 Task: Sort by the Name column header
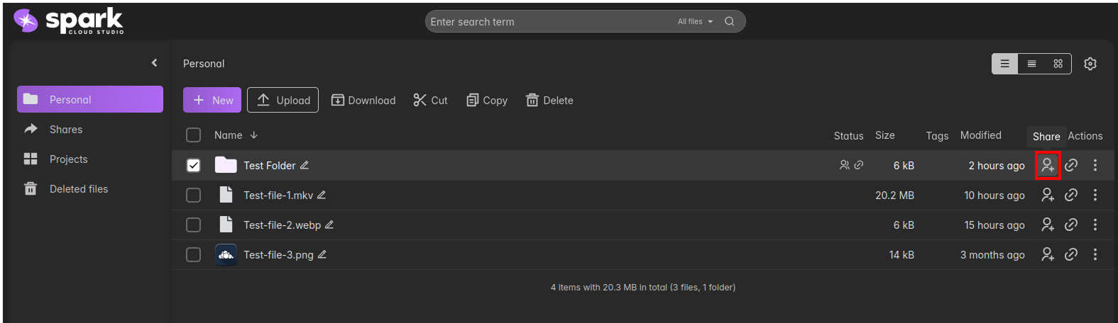click(x=229, y=135)
